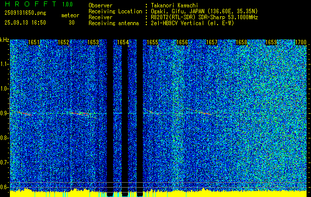This screenshot has height=197, width=311.
Task: Click the 0.9 kHz axis label
Action: point(4,113)
